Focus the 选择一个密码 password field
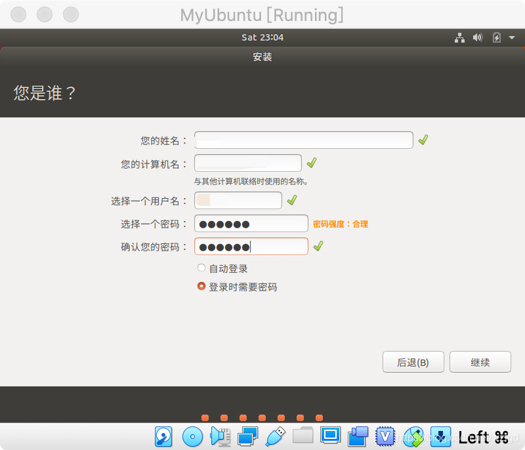Screen dimensions: 525x450 coord(251,224)
